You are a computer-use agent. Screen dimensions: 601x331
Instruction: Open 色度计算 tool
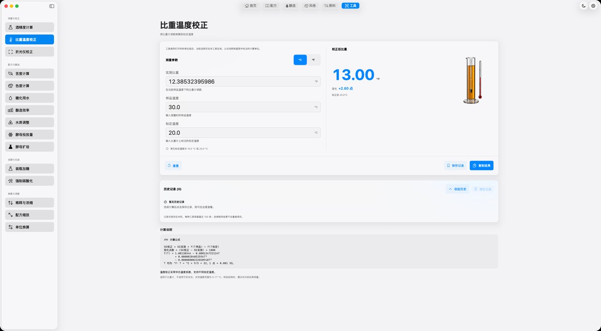(30, 86)
